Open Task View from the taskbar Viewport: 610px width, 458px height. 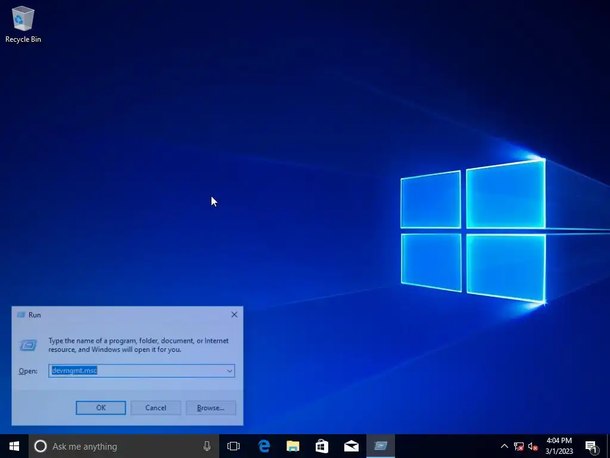pos(234,446)
